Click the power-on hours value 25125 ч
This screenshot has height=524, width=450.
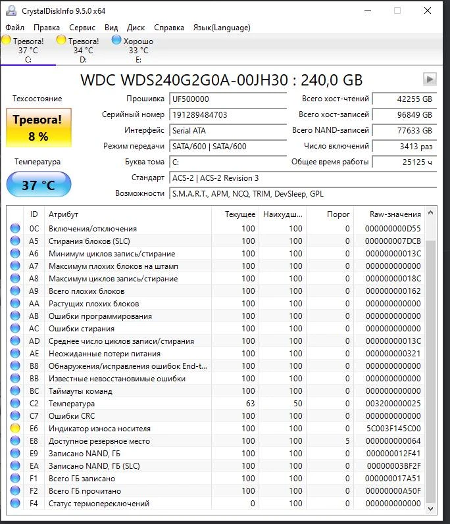[405, 162]
